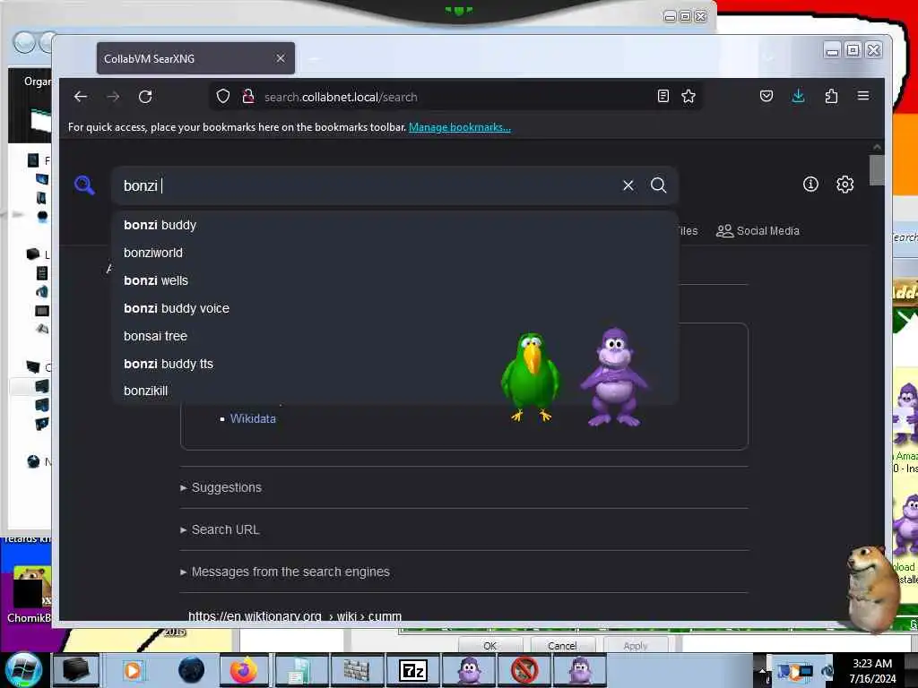
Task: Open Windows Media Player from taskbar
Action: [x=133, y=670]
